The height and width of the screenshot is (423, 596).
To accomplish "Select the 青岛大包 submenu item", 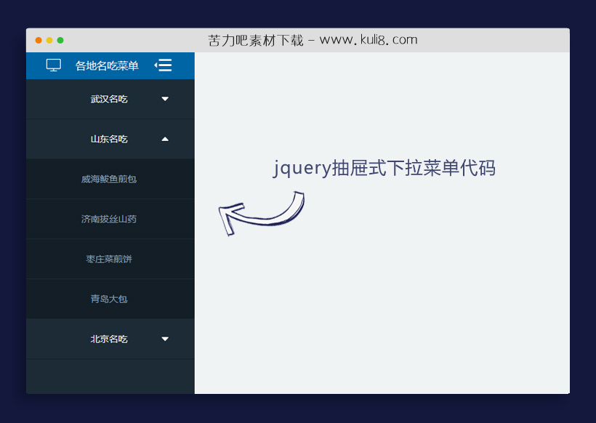I will tap(110, 299).
